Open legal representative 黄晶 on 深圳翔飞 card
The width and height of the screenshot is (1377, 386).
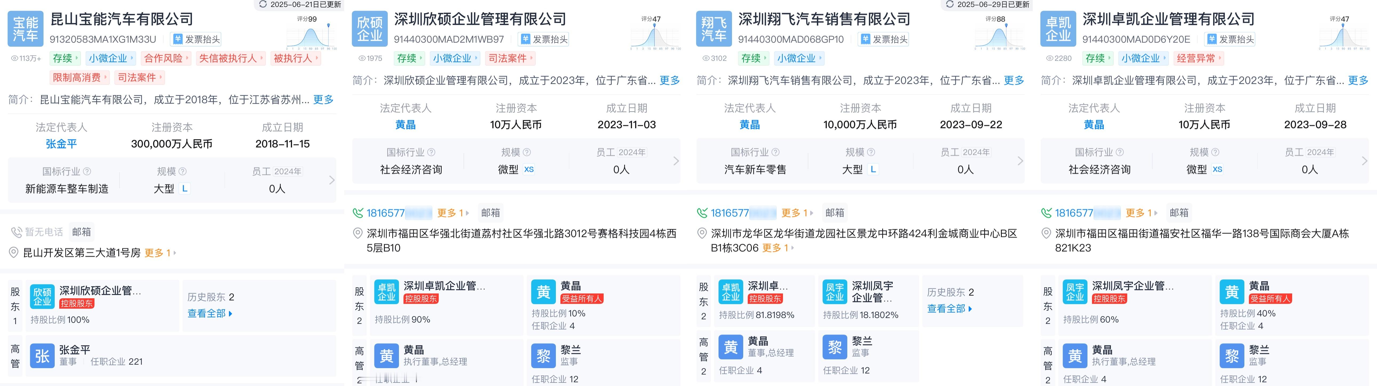[750, 125]
